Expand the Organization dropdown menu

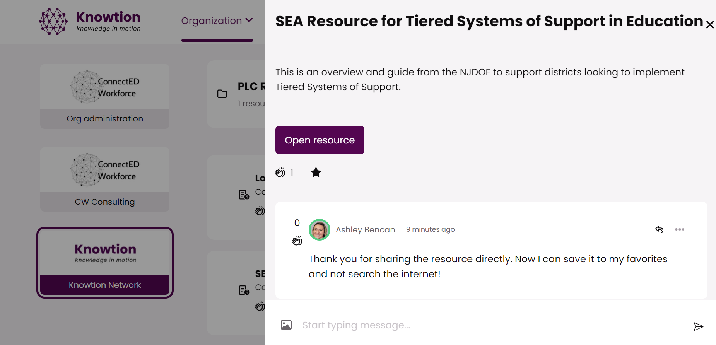217,21
